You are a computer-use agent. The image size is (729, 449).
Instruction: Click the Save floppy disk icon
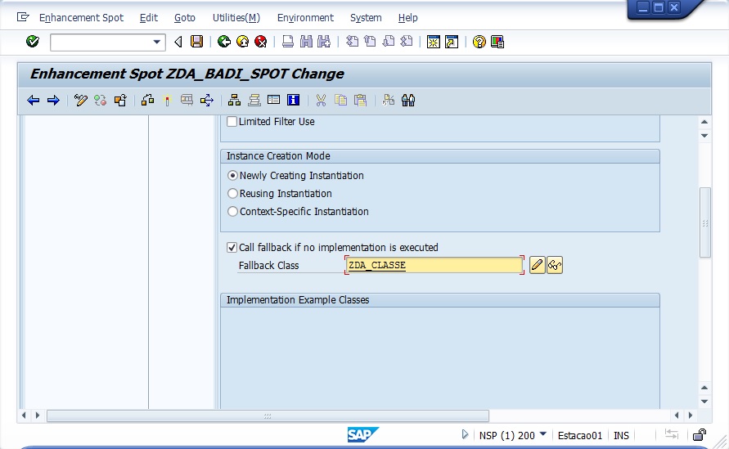[x=196, y=42]
